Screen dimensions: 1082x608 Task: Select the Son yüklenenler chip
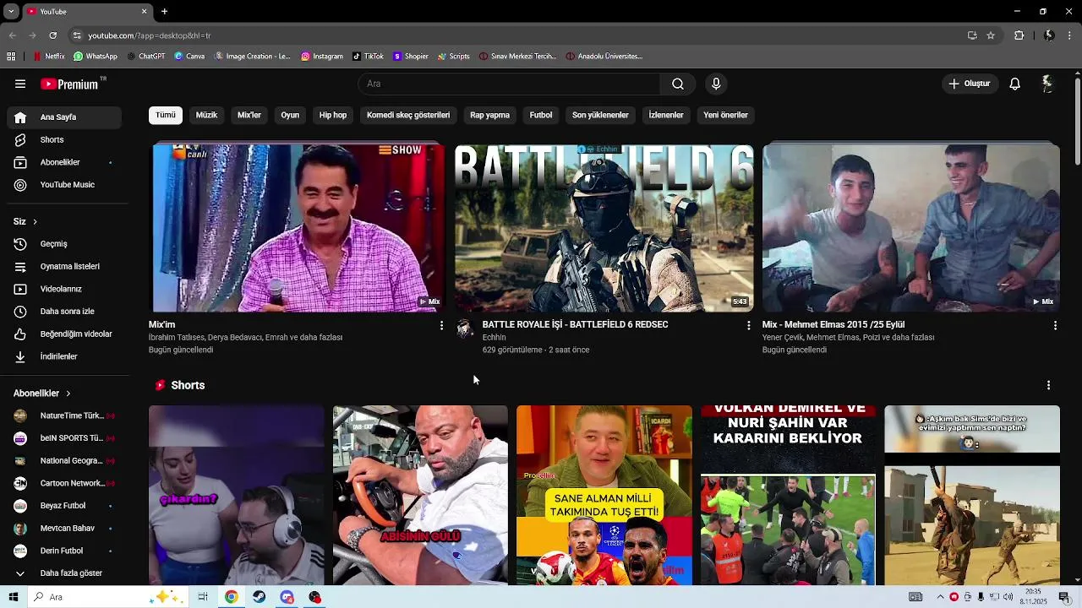point(600,115)
